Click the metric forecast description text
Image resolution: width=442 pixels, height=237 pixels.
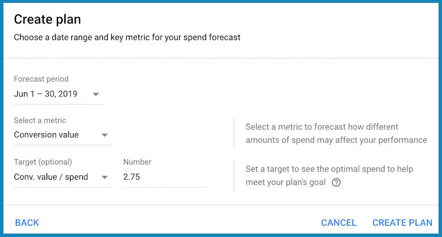336,133
